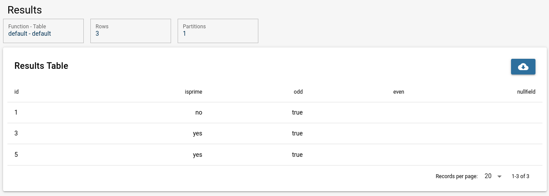The width and height of the screenshot is (549, 196).
Task: Sort by the id column header
Action: [17, 92]
